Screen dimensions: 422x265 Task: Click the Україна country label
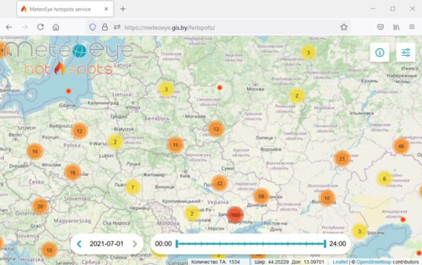218,202
